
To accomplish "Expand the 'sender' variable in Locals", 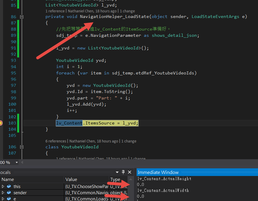I will 3,192.
